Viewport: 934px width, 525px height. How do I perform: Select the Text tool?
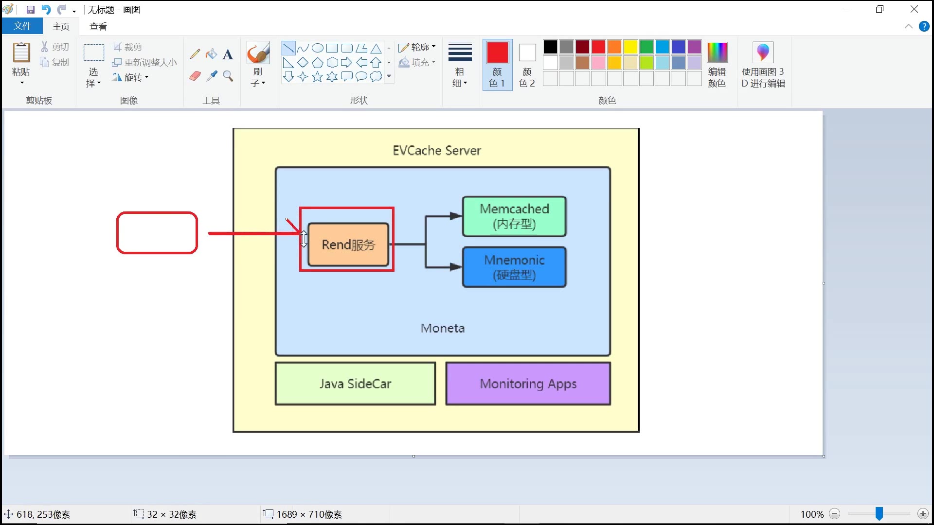pos(228,54)
